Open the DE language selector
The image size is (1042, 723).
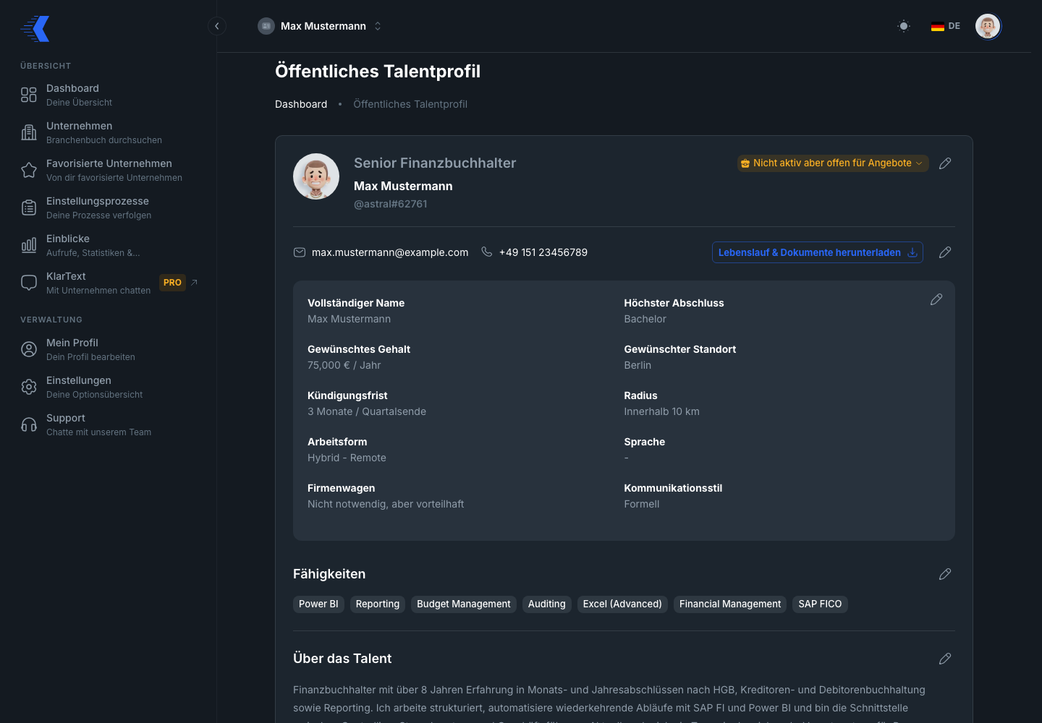click(x=946, y=26)
